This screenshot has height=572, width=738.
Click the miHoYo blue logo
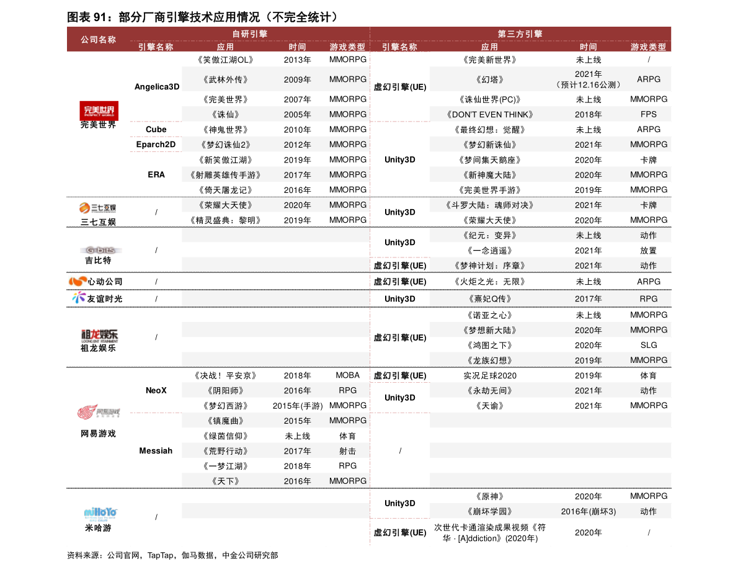100,512
